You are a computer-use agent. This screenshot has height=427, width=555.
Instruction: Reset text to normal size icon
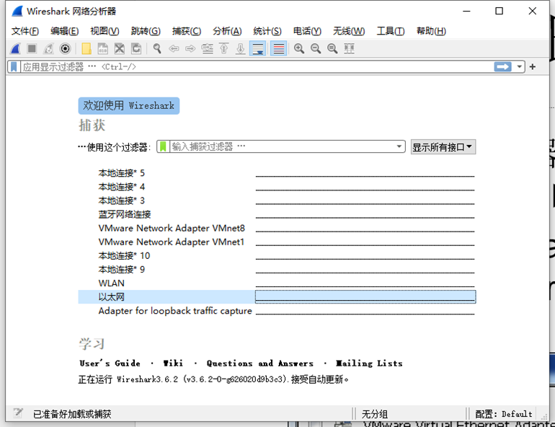(332, 48)
